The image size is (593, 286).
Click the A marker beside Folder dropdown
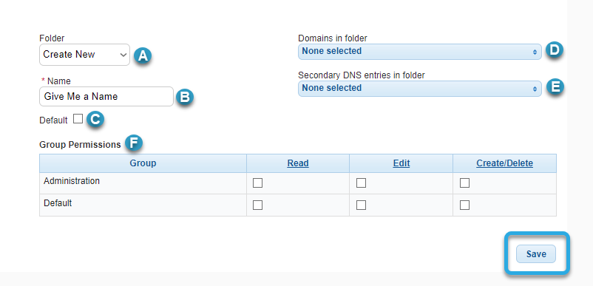click(x=143, y=55)
